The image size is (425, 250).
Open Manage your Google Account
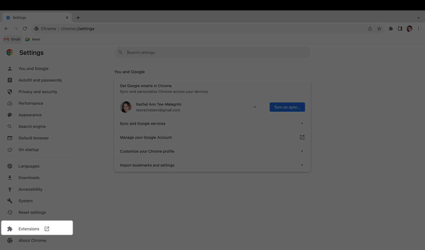(x=212, y=137)
